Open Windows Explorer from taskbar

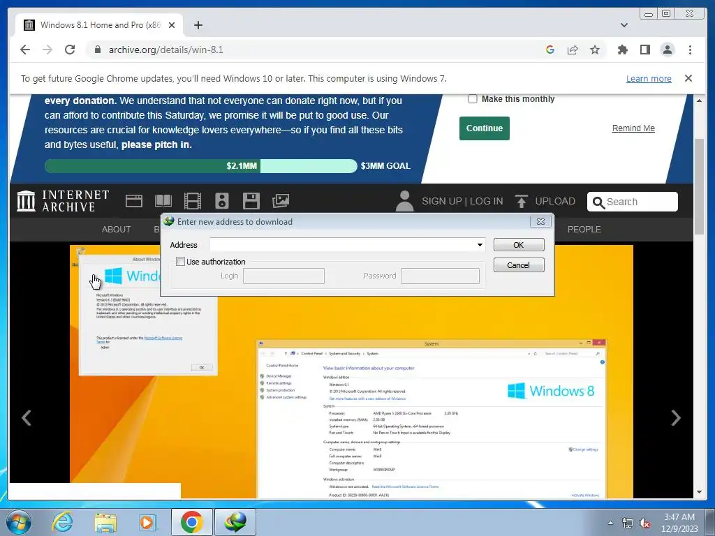[105, 522]
